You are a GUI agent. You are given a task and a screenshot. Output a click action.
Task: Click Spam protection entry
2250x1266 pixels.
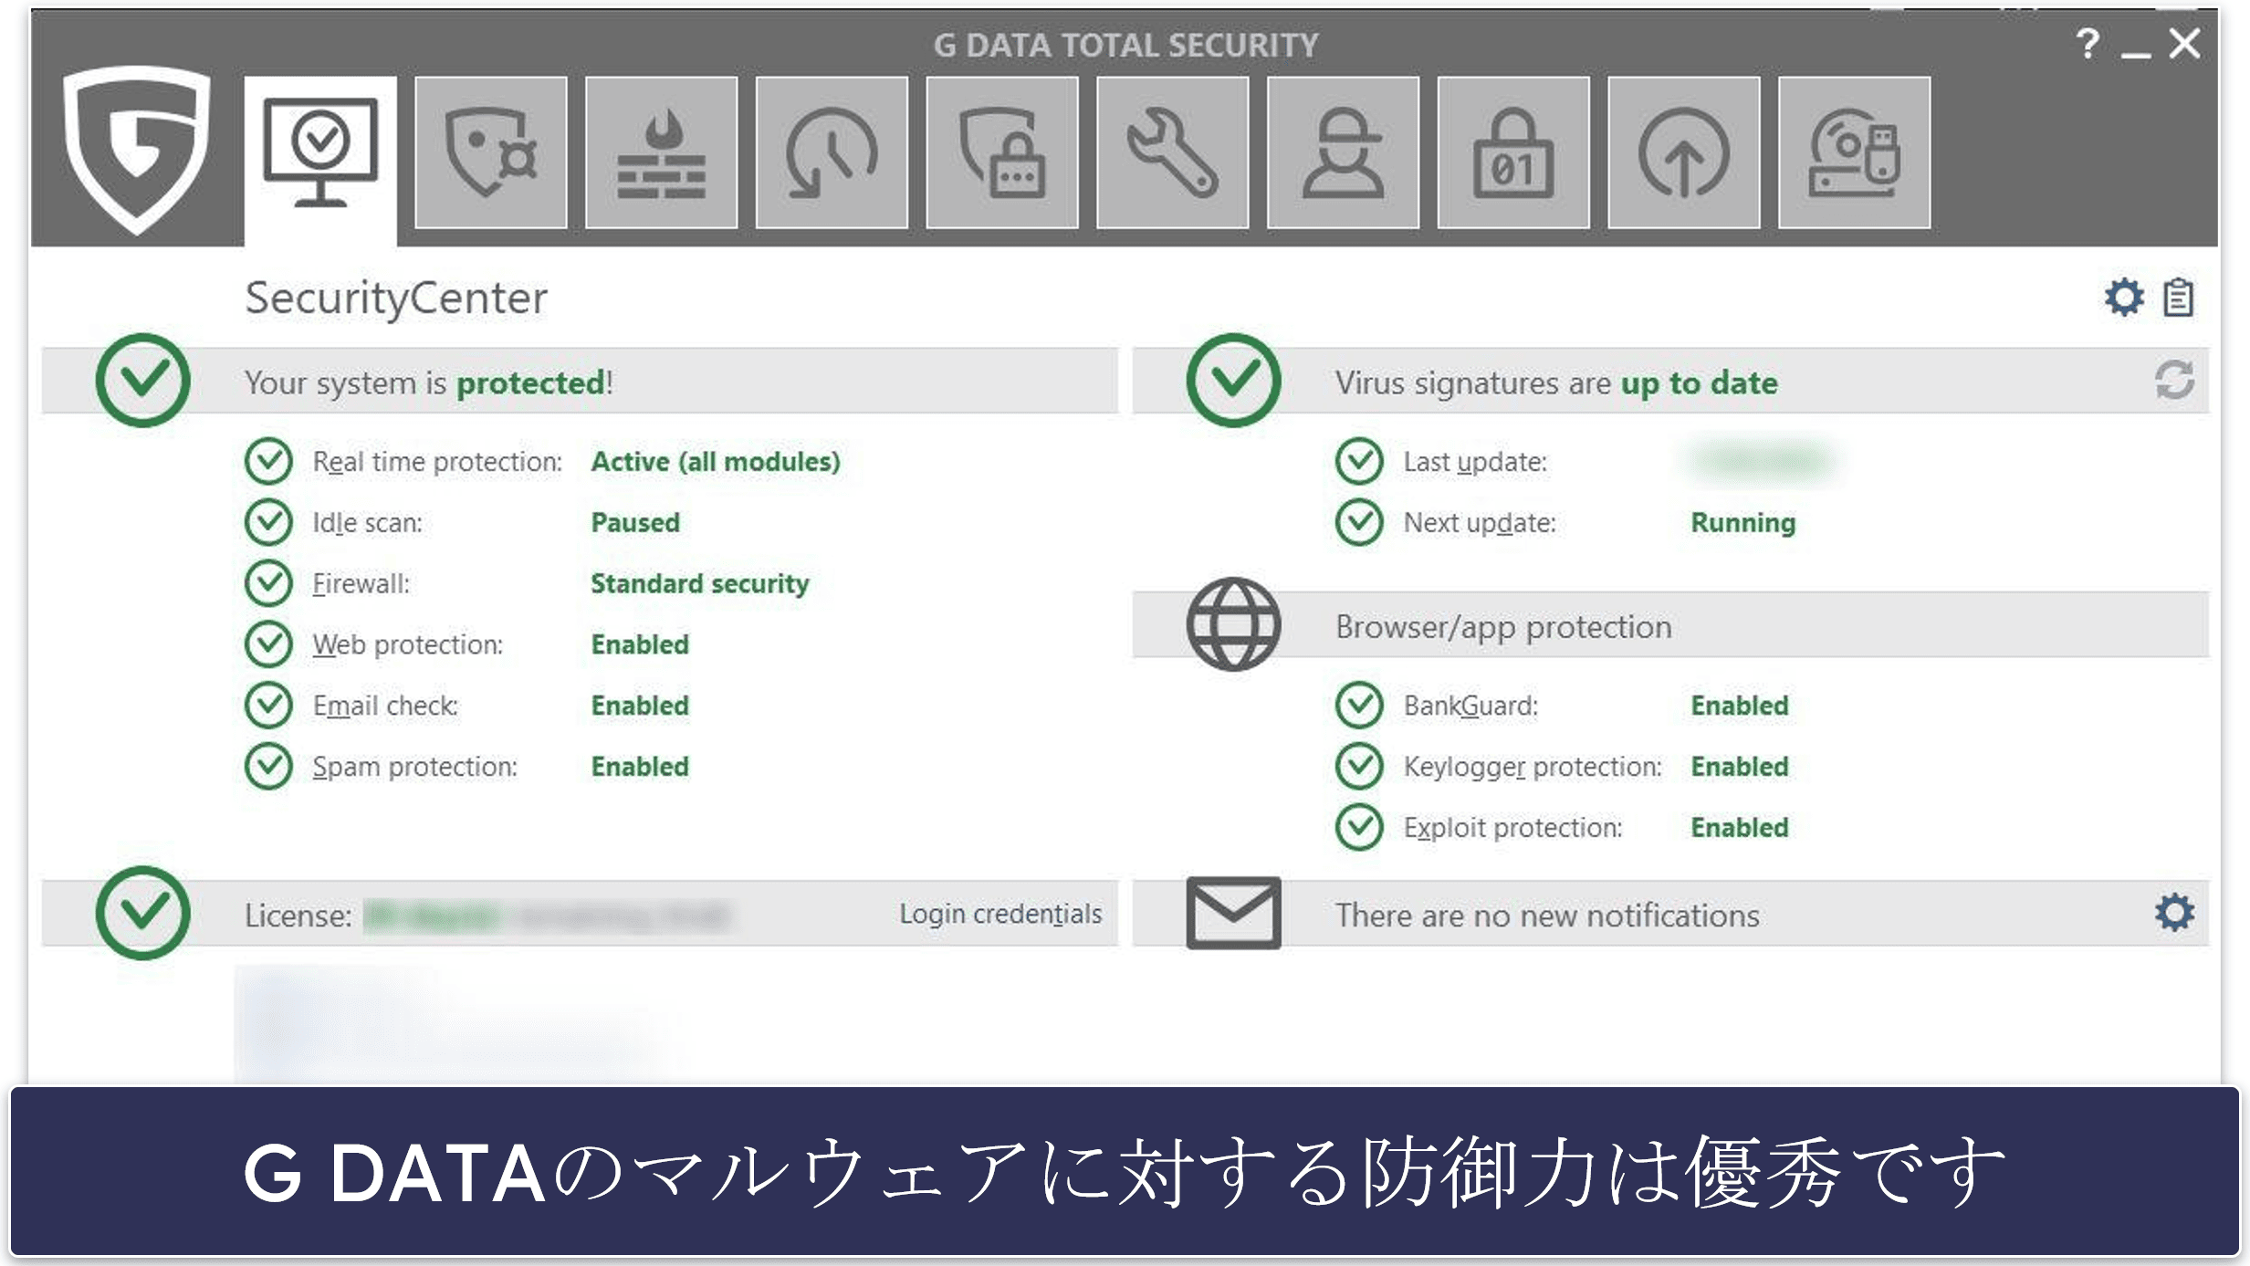414,767
